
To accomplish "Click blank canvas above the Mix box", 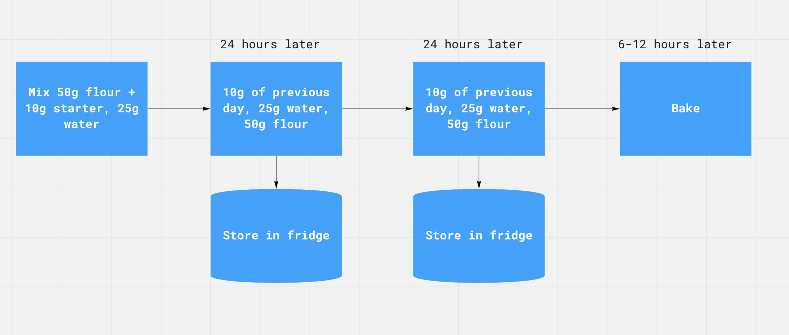I will pyautogui.click(x=82, y=31).
